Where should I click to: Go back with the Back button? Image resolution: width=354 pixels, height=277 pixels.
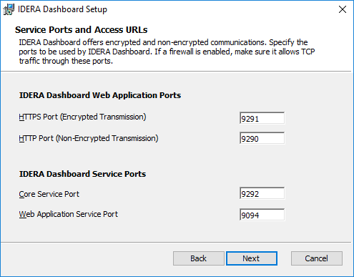199,258
